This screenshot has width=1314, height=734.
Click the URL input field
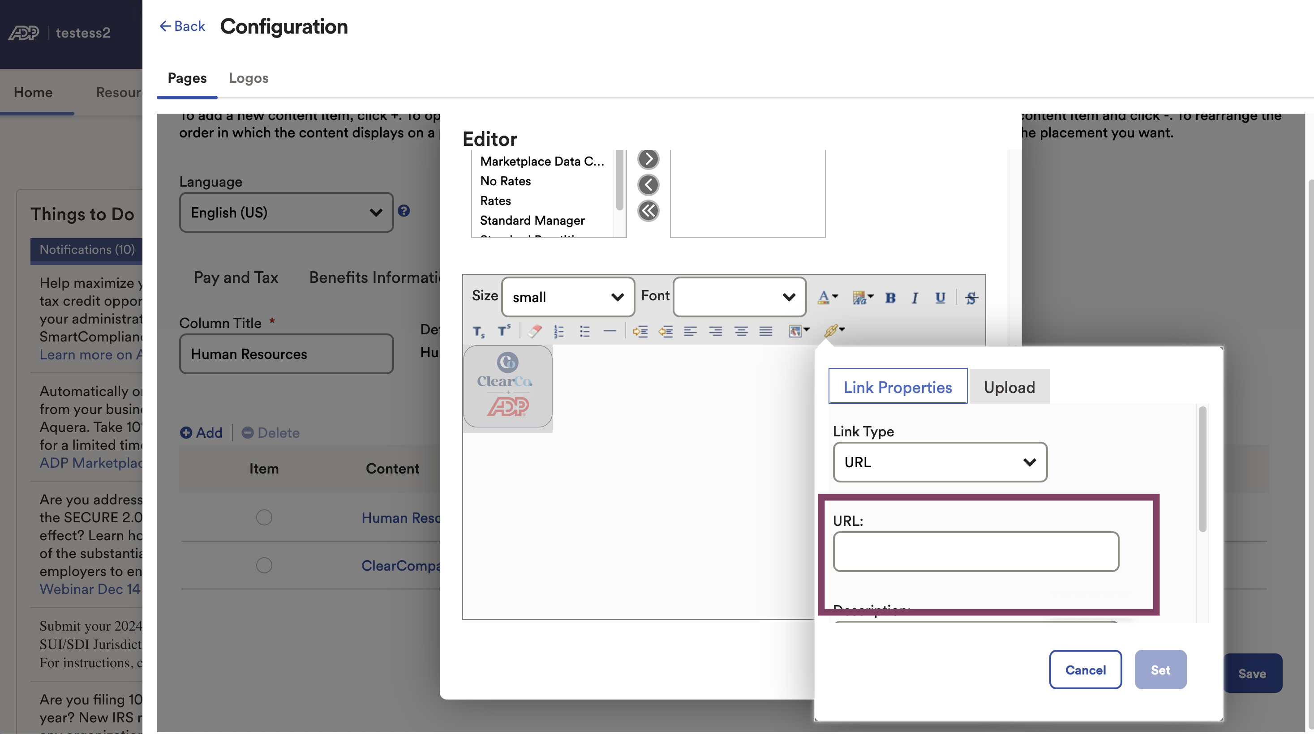pyautogui.click(x=976, y=551)
